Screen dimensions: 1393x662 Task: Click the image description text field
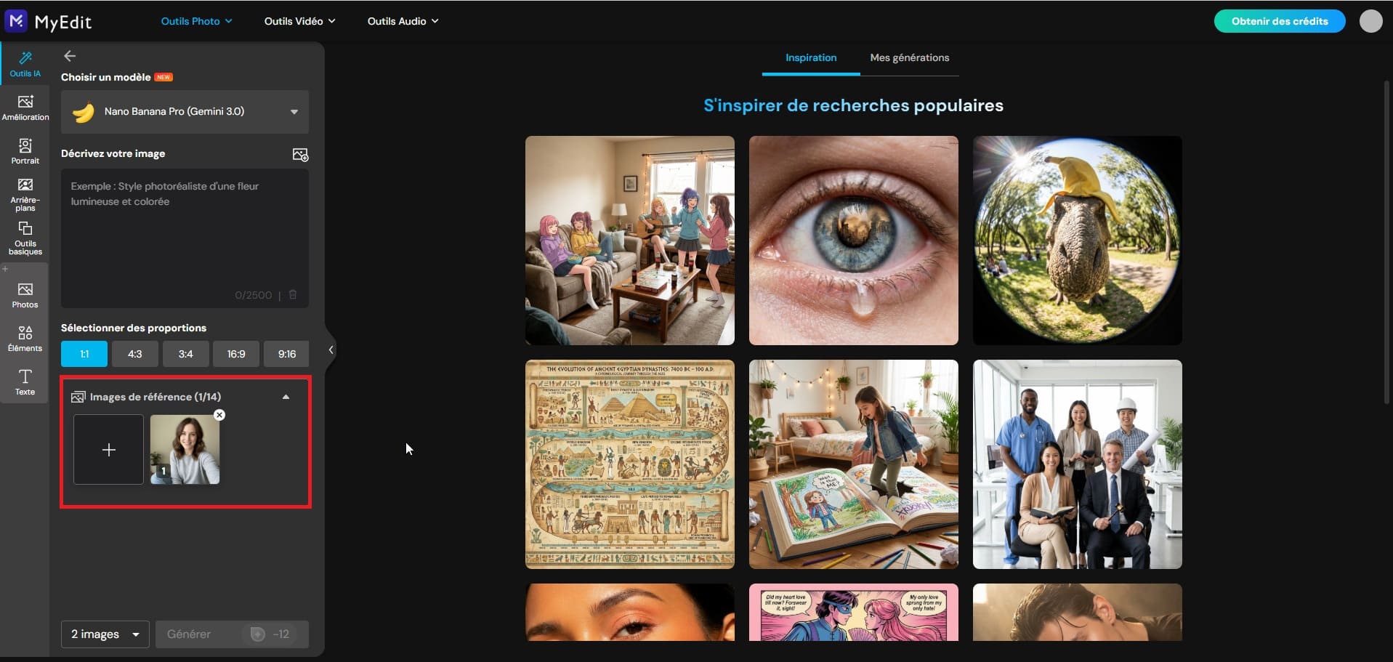(x=185, y=238)
